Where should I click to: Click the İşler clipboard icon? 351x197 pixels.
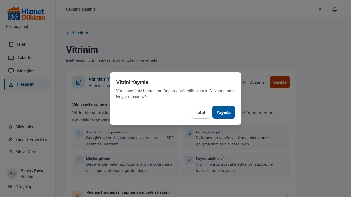11,44
